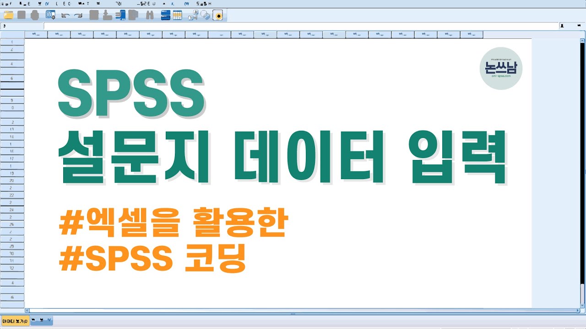This screenshot has height=329, width=586.
Task: Select row header 6
Action: pyautogui.click(x=12, y=79)
